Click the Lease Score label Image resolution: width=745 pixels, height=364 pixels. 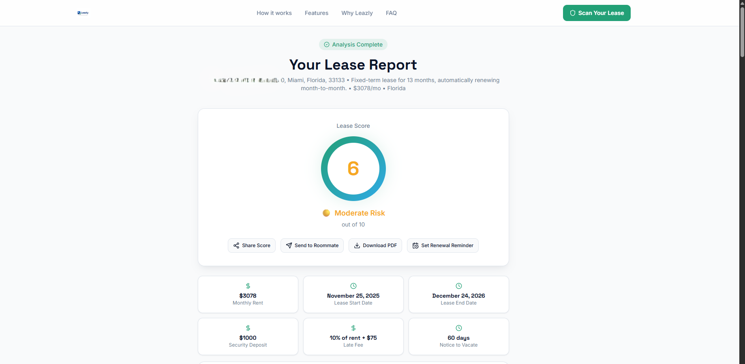pos(353,126)
